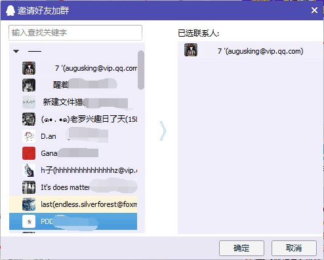Viewport: 324px width, 260px height.
Task: Click red avatar beside Gana
Action: point(29,153)
